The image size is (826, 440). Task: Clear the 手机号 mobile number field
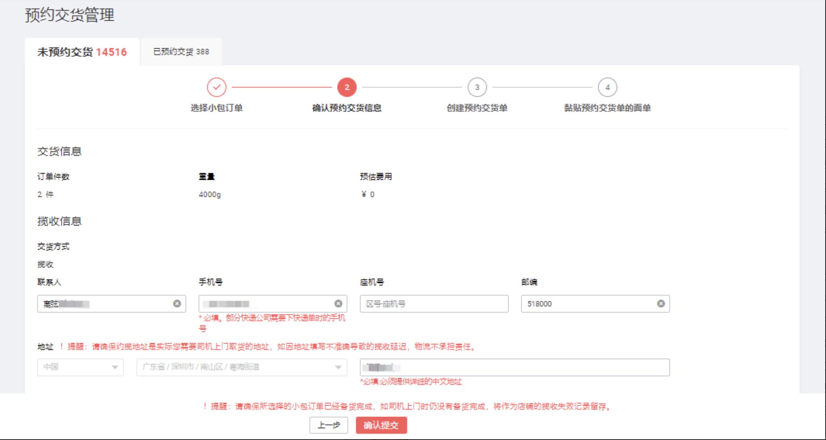[338, 304]
